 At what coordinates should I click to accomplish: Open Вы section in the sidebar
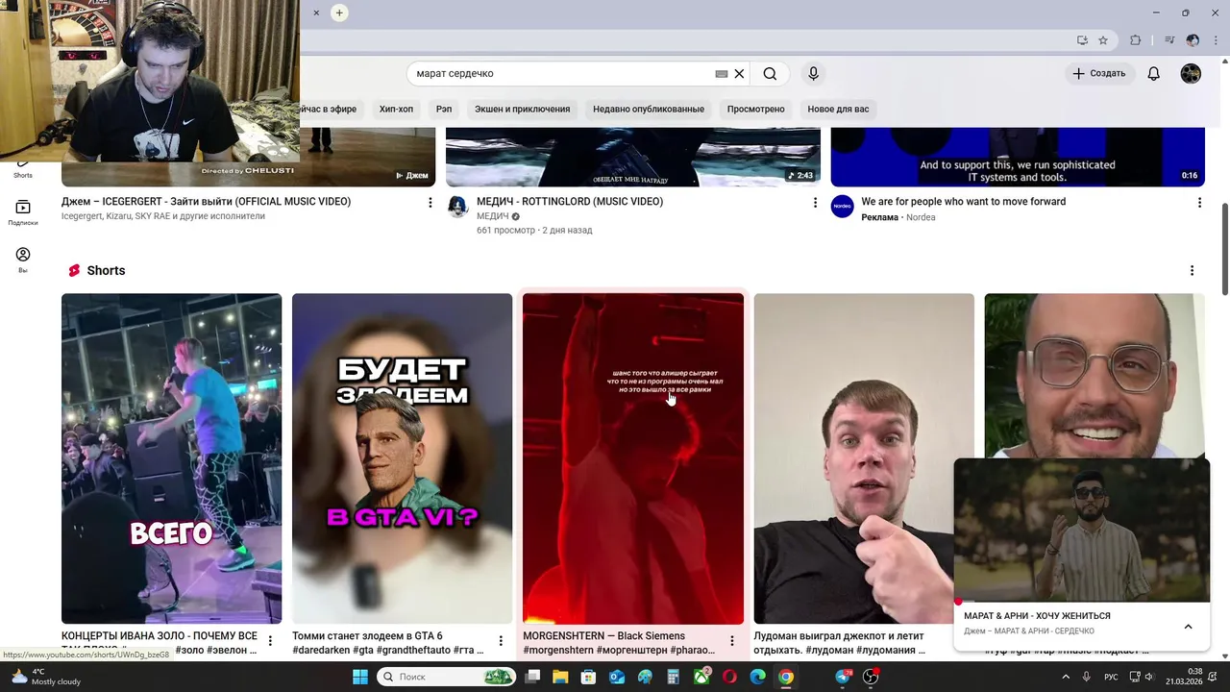(23, 259)
